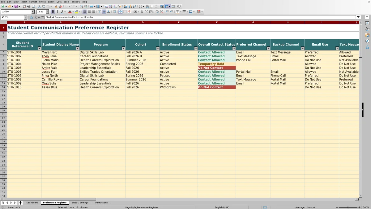The height and width of the screenshot is (209, 371).
Task: Click the Scroll to first sheet button
Action: (x=3, y=203)
